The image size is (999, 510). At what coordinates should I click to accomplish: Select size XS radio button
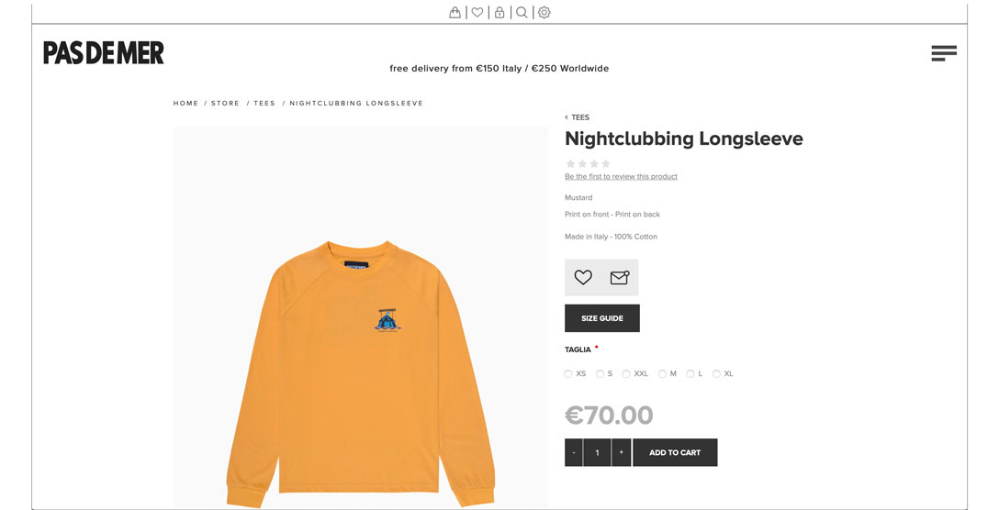click(x=568, y=373)
